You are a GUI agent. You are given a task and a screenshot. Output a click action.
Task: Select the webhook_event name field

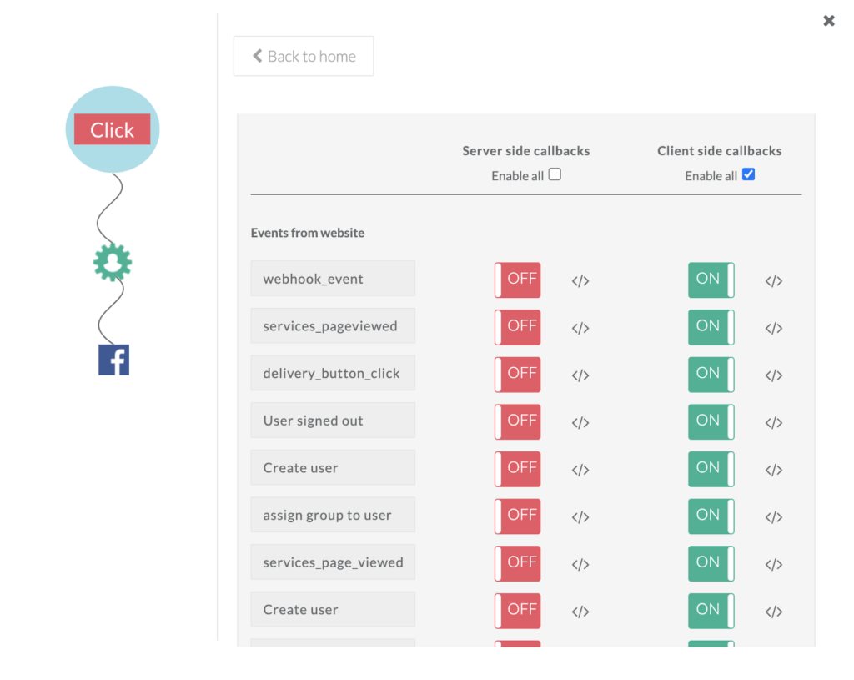333,279
